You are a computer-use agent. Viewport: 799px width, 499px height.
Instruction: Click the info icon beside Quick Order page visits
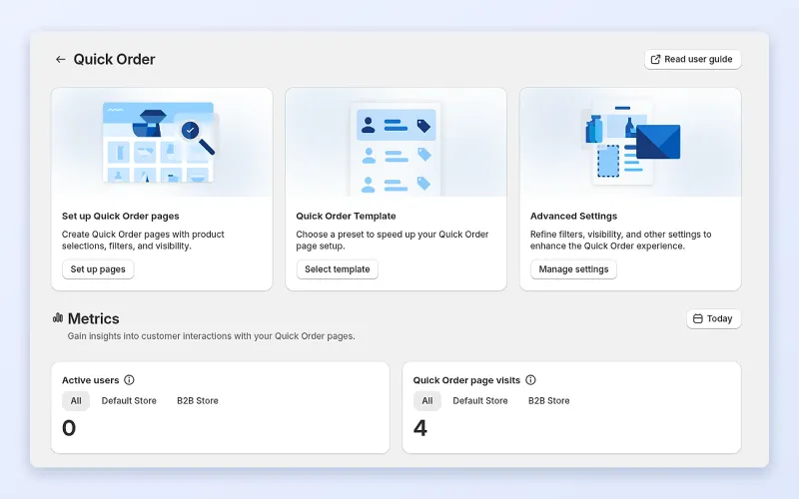pos(530,380)
